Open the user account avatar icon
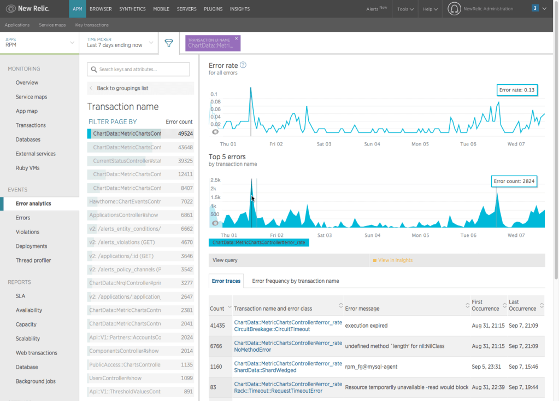Viewport: 559px width, 401px height. pyautogui.click(x=454, y=9)
